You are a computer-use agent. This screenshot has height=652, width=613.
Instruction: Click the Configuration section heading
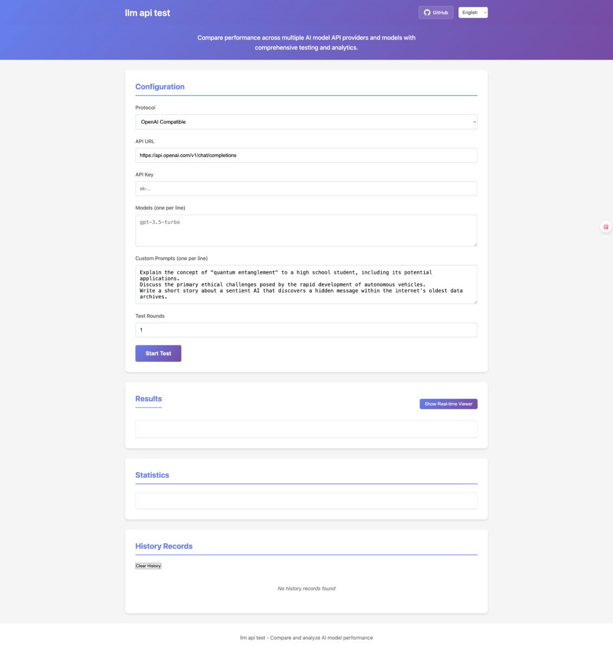coord(160,86)
